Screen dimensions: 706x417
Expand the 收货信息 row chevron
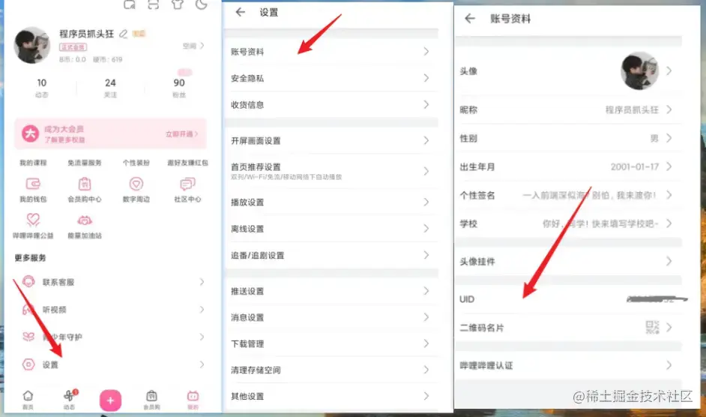coord(426,104)
